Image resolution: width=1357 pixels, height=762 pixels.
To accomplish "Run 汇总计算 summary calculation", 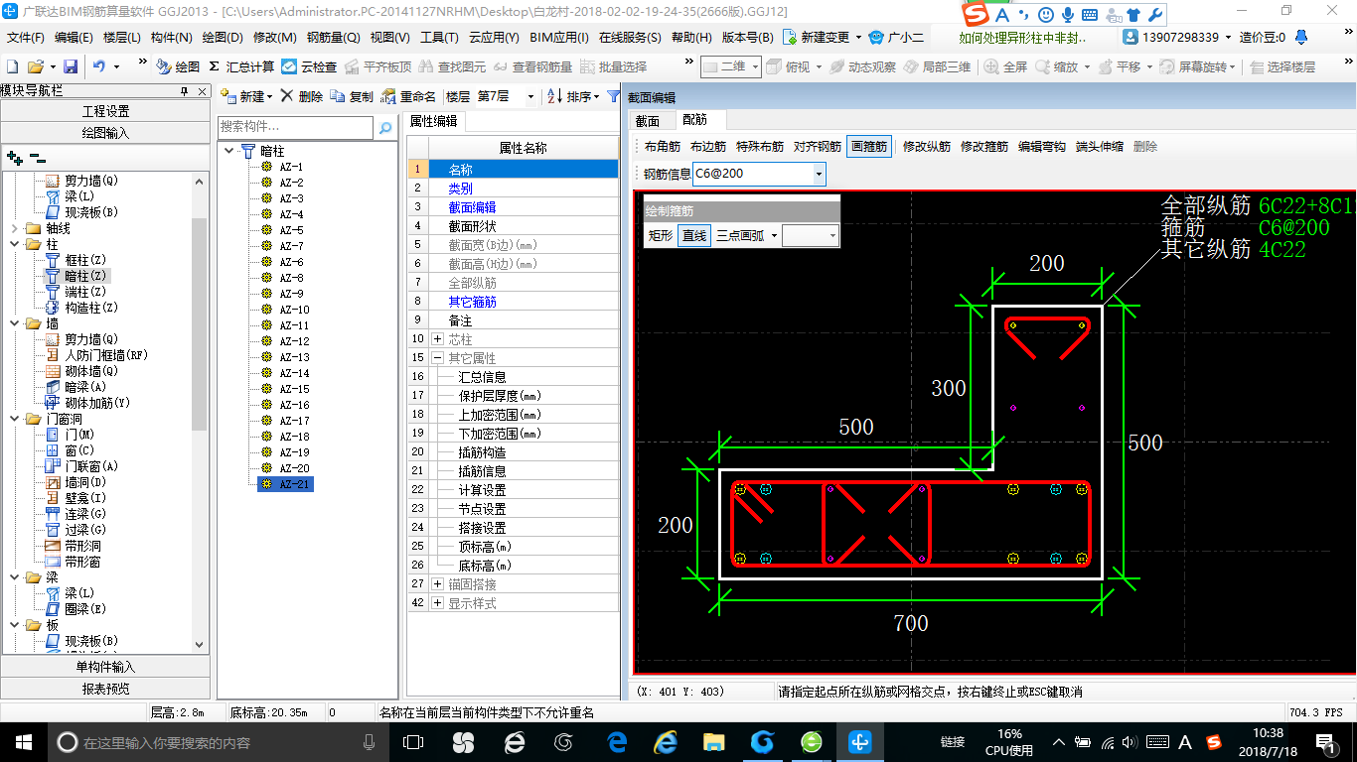I will pyautogui.click(x=241, y=66).
